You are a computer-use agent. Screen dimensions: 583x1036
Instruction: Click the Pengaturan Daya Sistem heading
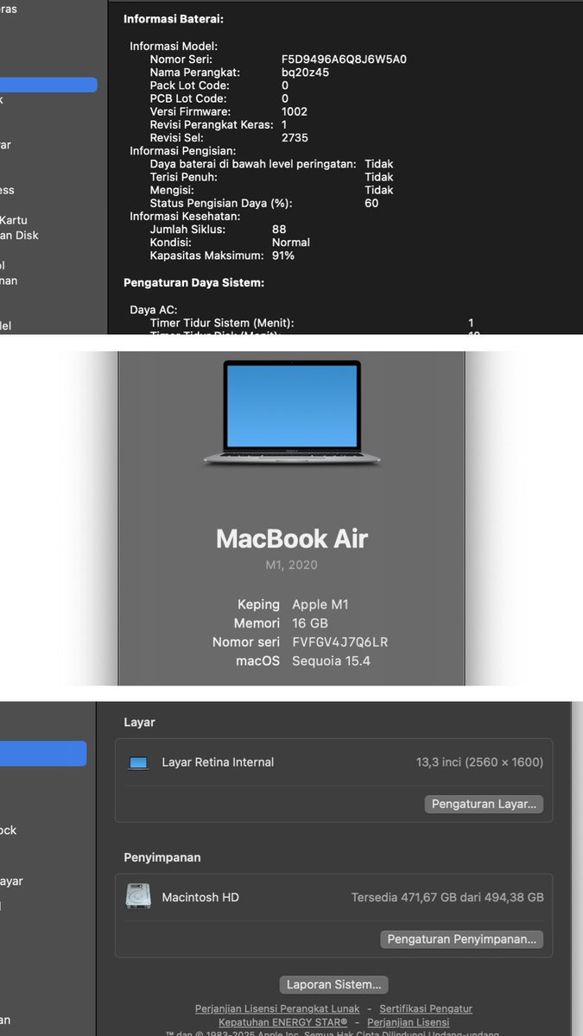pyautogui.click(x=194, y=282)
